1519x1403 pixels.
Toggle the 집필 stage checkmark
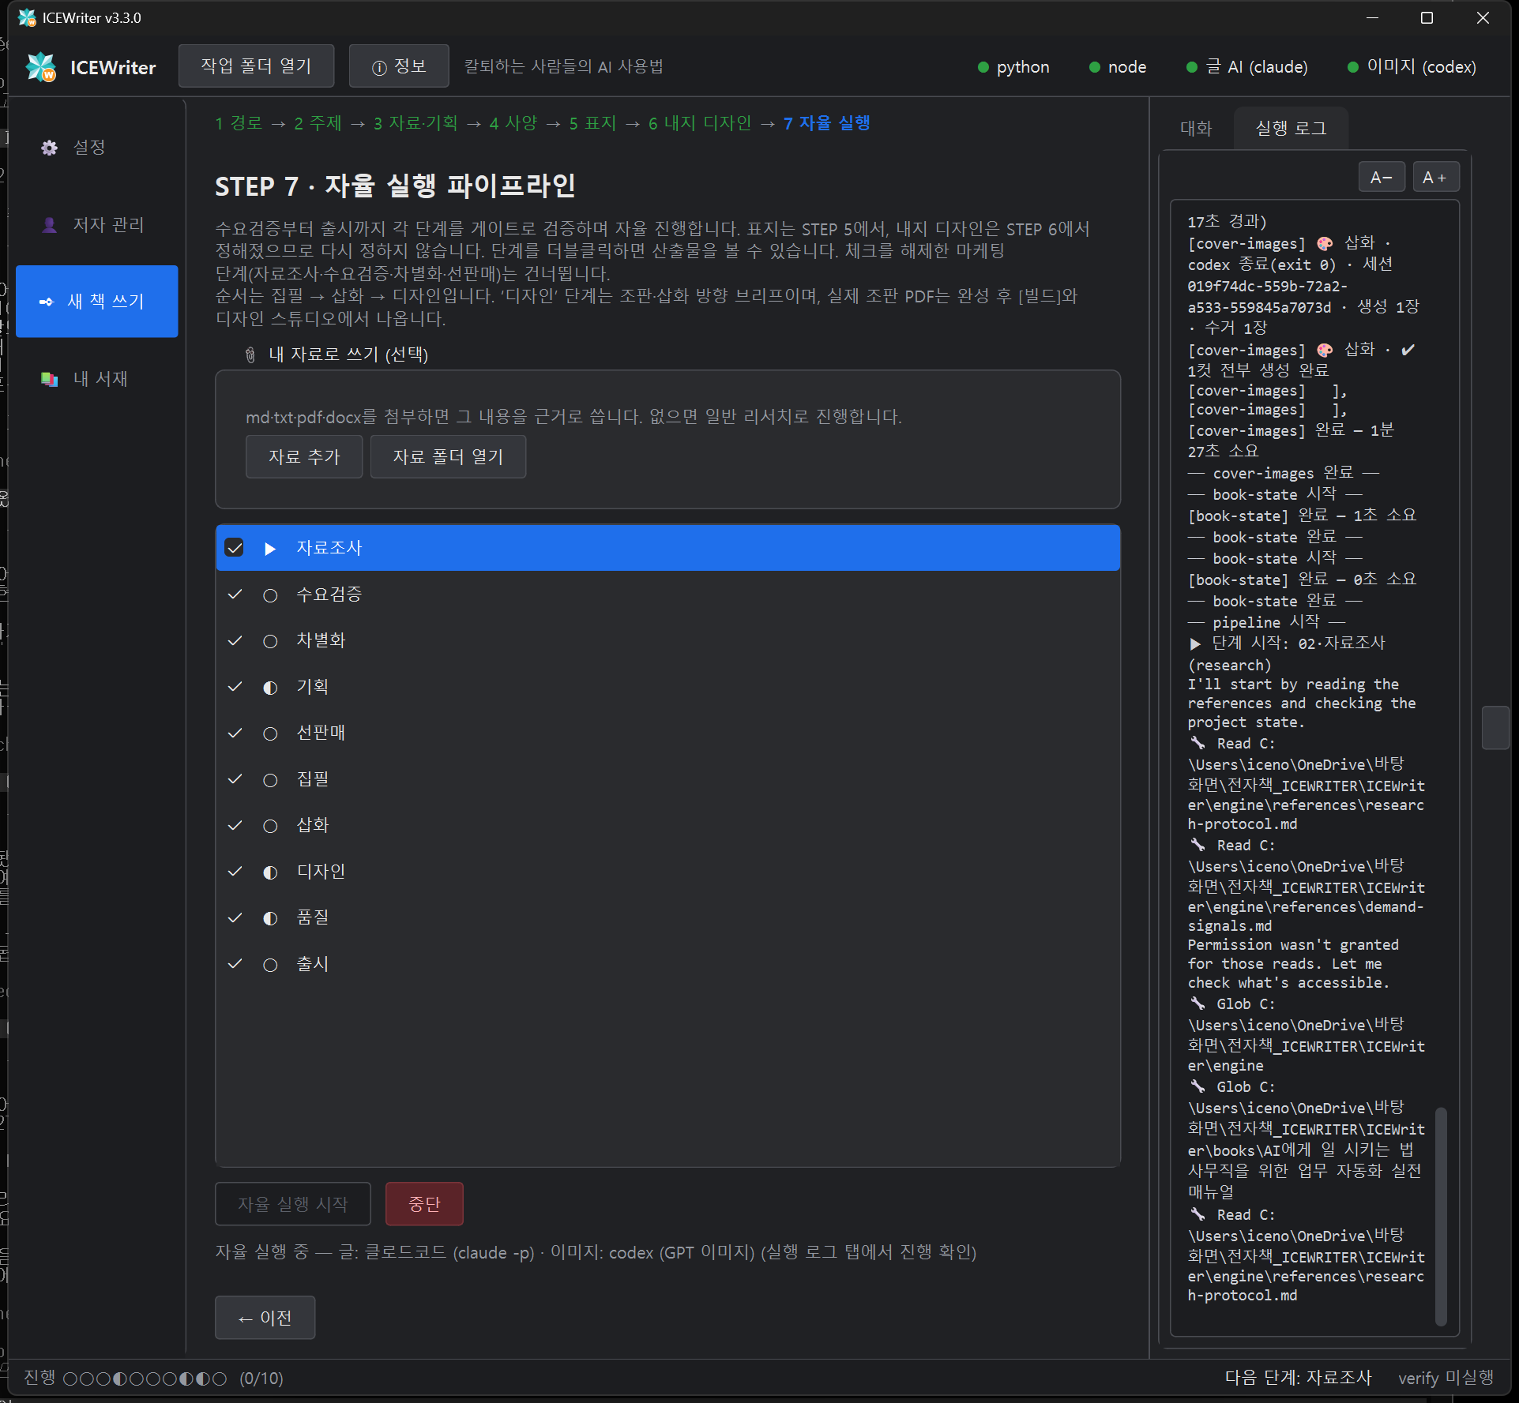(x=235, y=779)
